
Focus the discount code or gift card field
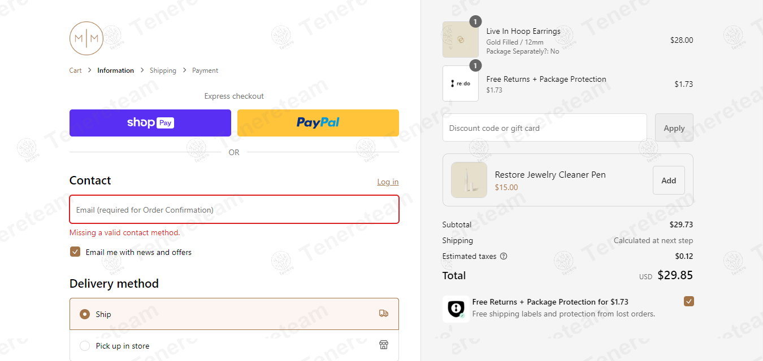pos(544,128)
